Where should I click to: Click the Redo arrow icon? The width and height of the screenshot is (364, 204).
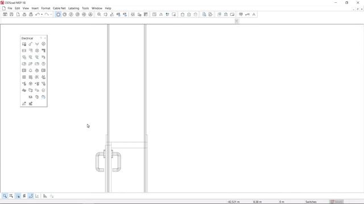(x=47, y=14)
